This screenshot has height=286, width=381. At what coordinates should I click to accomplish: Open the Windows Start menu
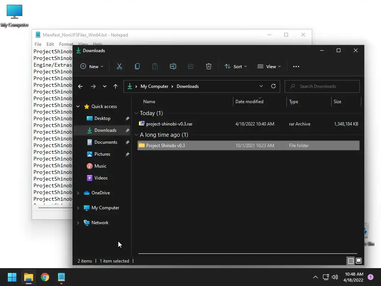click(x=12, y=277)
